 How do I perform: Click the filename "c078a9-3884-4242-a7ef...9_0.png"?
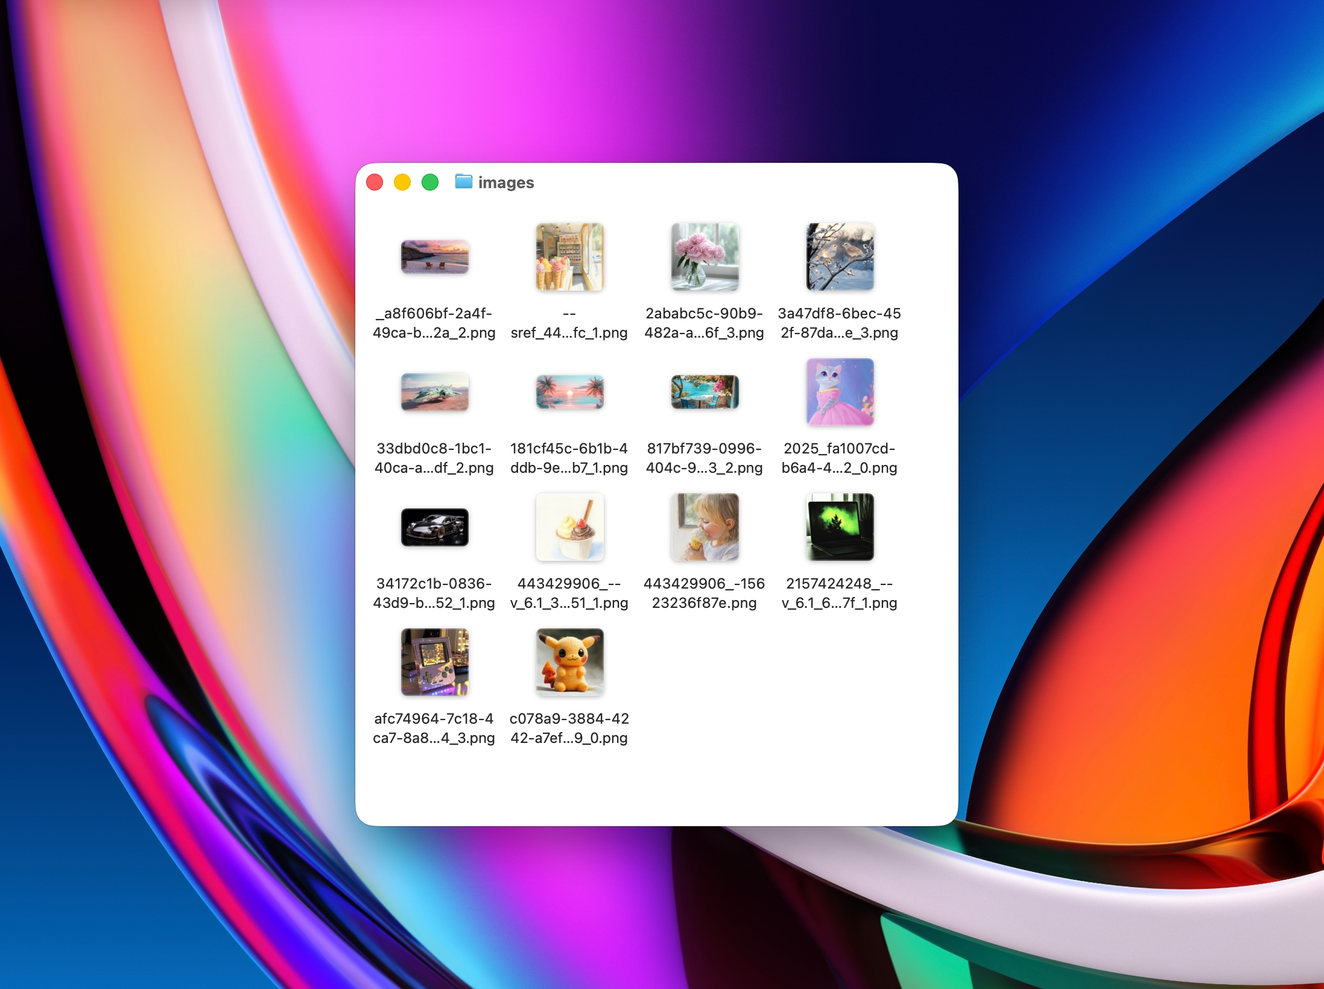[569, 728]
